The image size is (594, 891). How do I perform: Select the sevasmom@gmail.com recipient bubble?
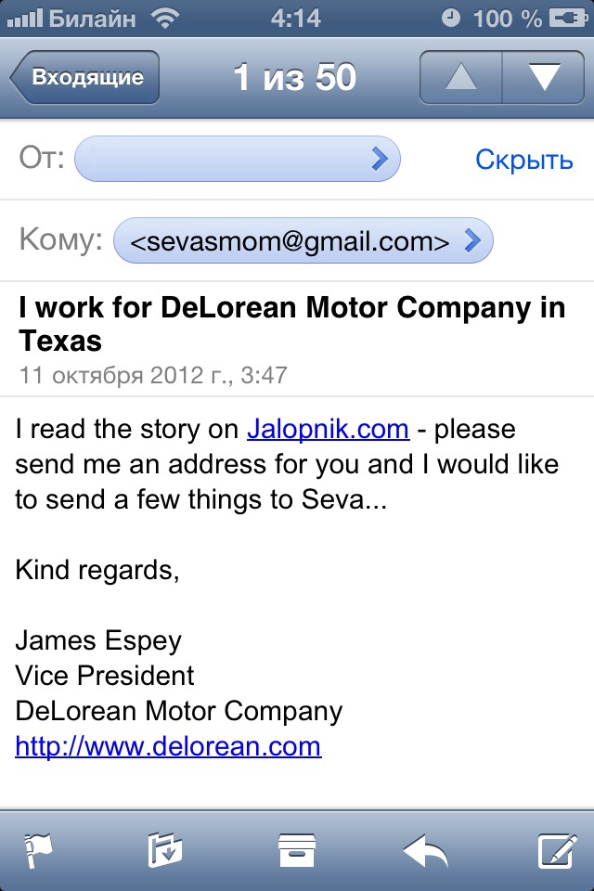click(303, 240)
